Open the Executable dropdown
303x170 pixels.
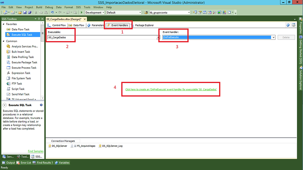pos(158,37)
